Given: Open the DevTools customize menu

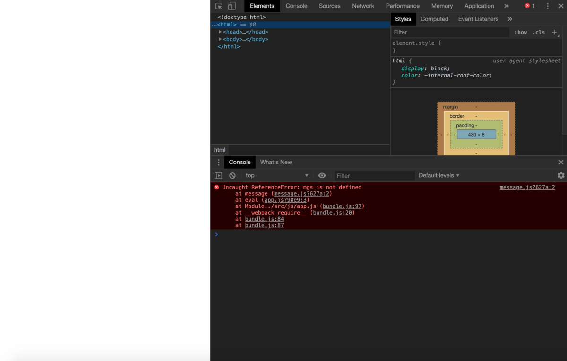Looking at the screenshot, I should [x=547, y=6].
